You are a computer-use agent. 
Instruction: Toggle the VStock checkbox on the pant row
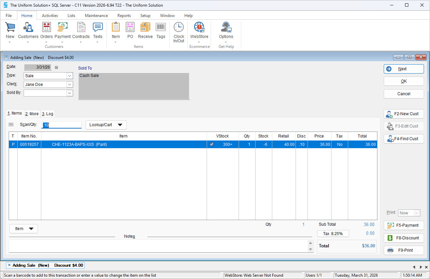coord(212,144)
